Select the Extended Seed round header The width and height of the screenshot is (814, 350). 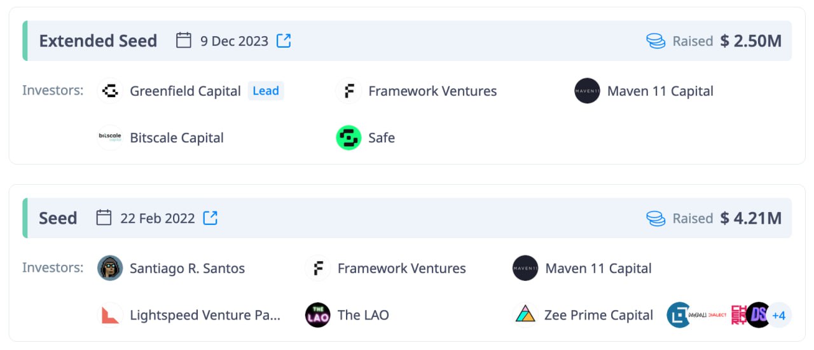pyautogui.click(x=407, y=41)
